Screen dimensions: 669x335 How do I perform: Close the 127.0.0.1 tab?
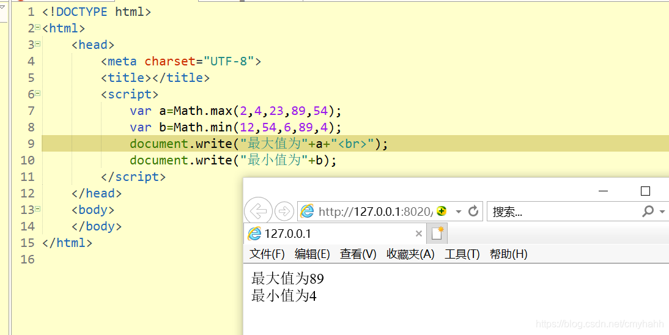tap(418, 234)
